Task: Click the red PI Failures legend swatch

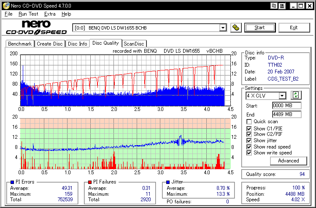Action: pyautogui.click(x=90, y=182)
